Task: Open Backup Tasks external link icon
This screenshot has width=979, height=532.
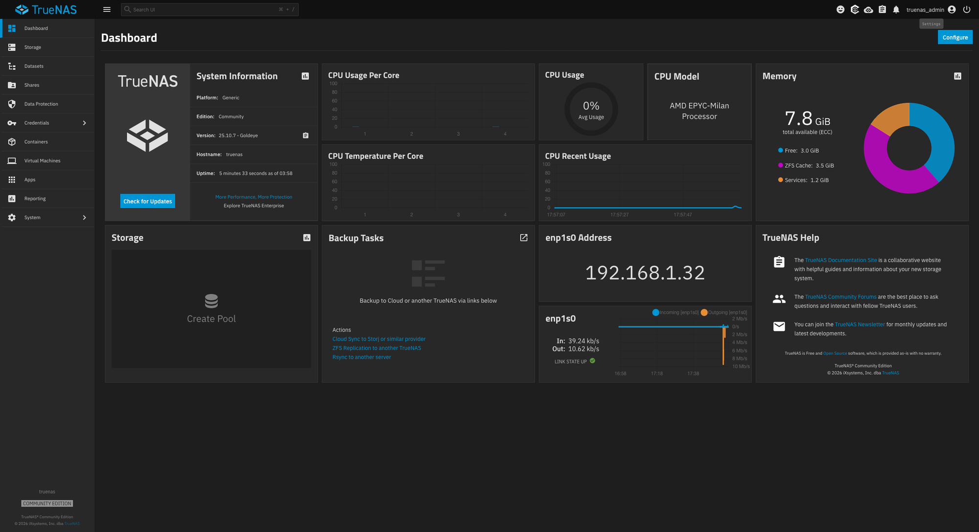Action: 524,238
